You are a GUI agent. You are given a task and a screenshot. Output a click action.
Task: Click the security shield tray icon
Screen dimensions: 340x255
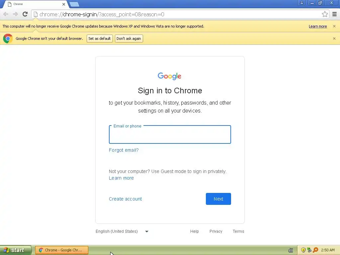pyautogui.click(x=303, y=250)
